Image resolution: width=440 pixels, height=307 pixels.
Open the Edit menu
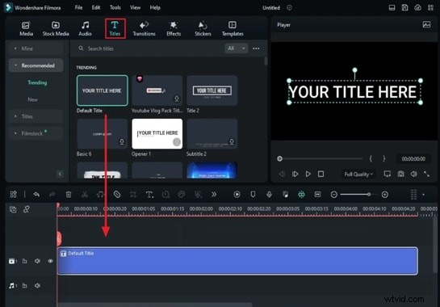tap(96, 7)
